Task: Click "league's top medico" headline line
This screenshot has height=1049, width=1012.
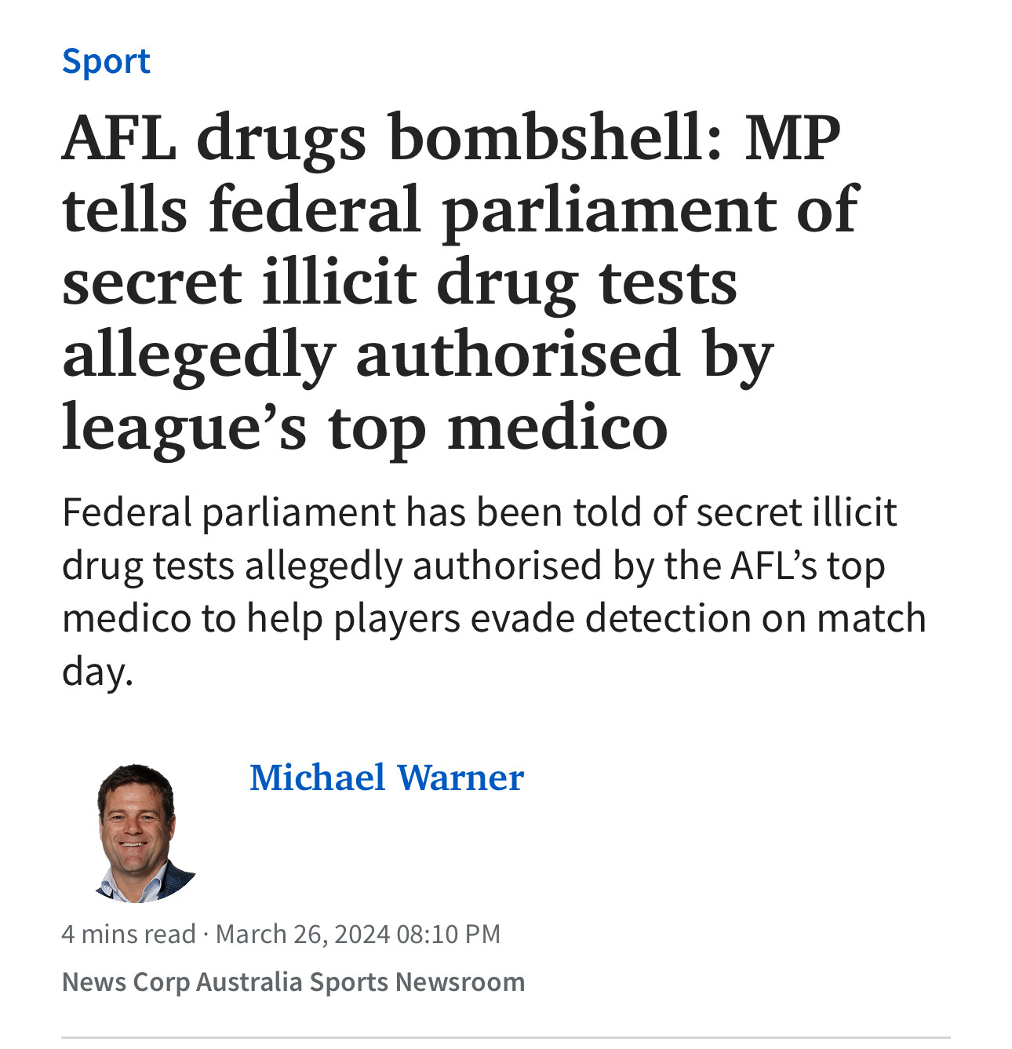Action: coord(365,428)
